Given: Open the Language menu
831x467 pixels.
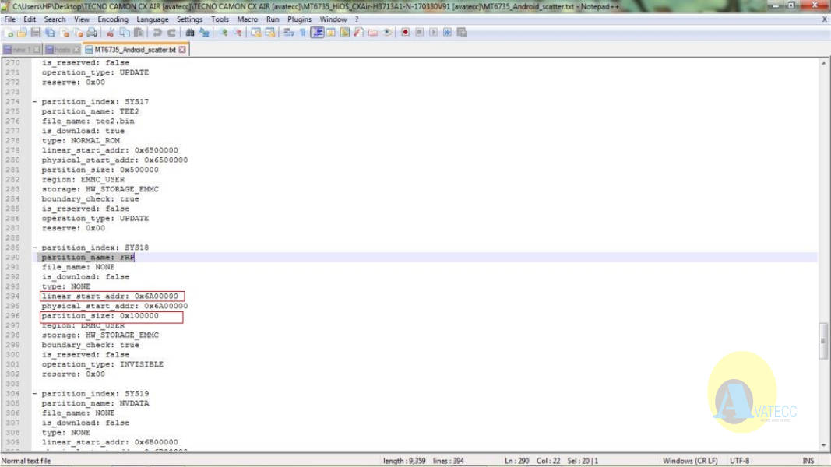Looking at the screenshot, I should pos(153,19).
